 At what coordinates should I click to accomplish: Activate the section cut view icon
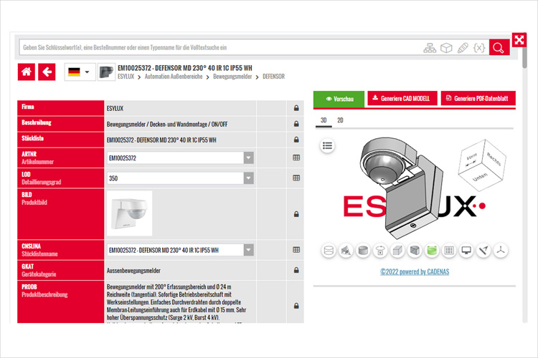click(415, 251)
